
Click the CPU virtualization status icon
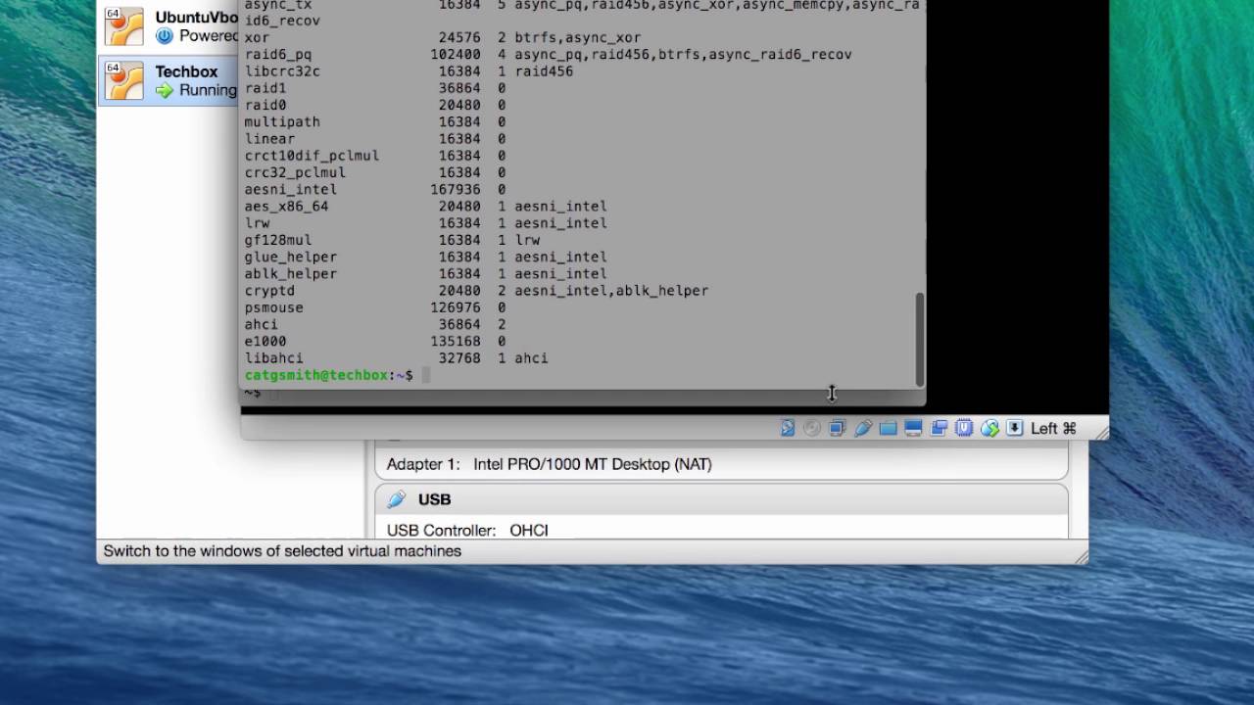click(964, 428)
